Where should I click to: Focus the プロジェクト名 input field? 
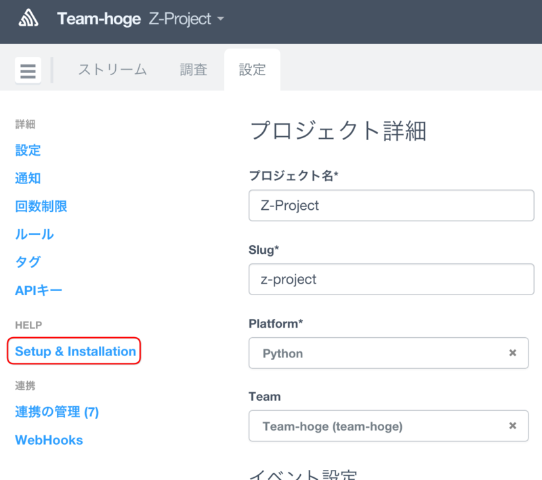tap(392, 205)
